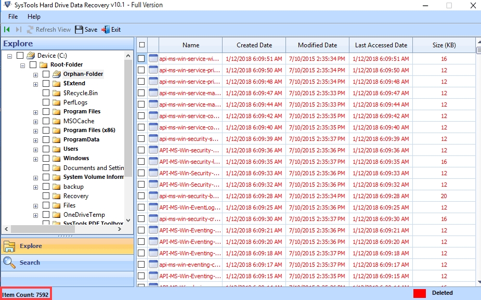Click the Search magnifier icon
The width and height of the screenshot is (481, 300).
[x=9, y=263]
